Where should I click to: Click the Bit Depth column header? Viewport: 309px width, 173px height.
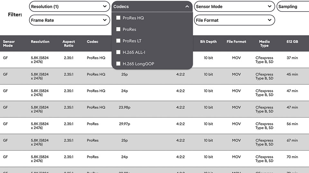[208, 42]
